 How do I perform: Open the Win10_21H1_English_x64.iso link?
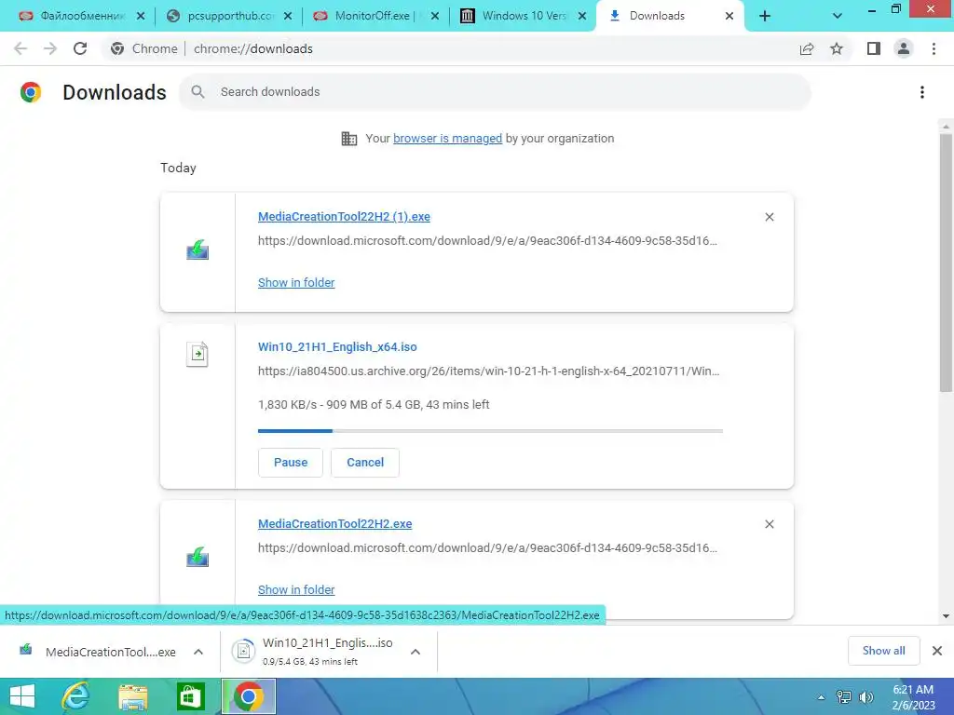click(337, 347)
